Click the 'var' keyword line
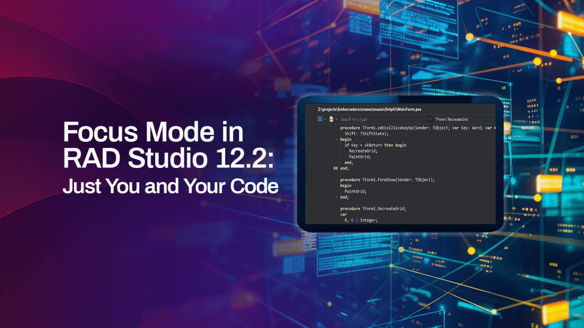Screen dimensions: 584x328 343,214
